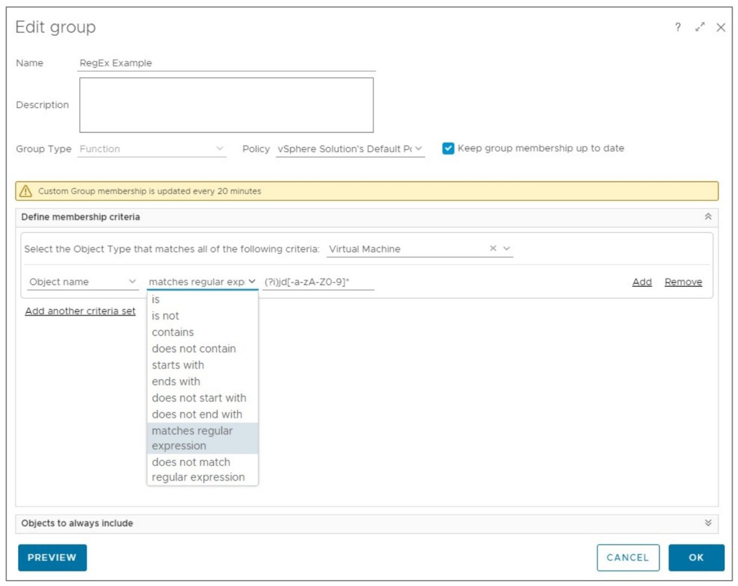The width and height of the screenshot is (738, 586).
Task: Expand the Objects to always include section
Action: click(x=708, y=523)
